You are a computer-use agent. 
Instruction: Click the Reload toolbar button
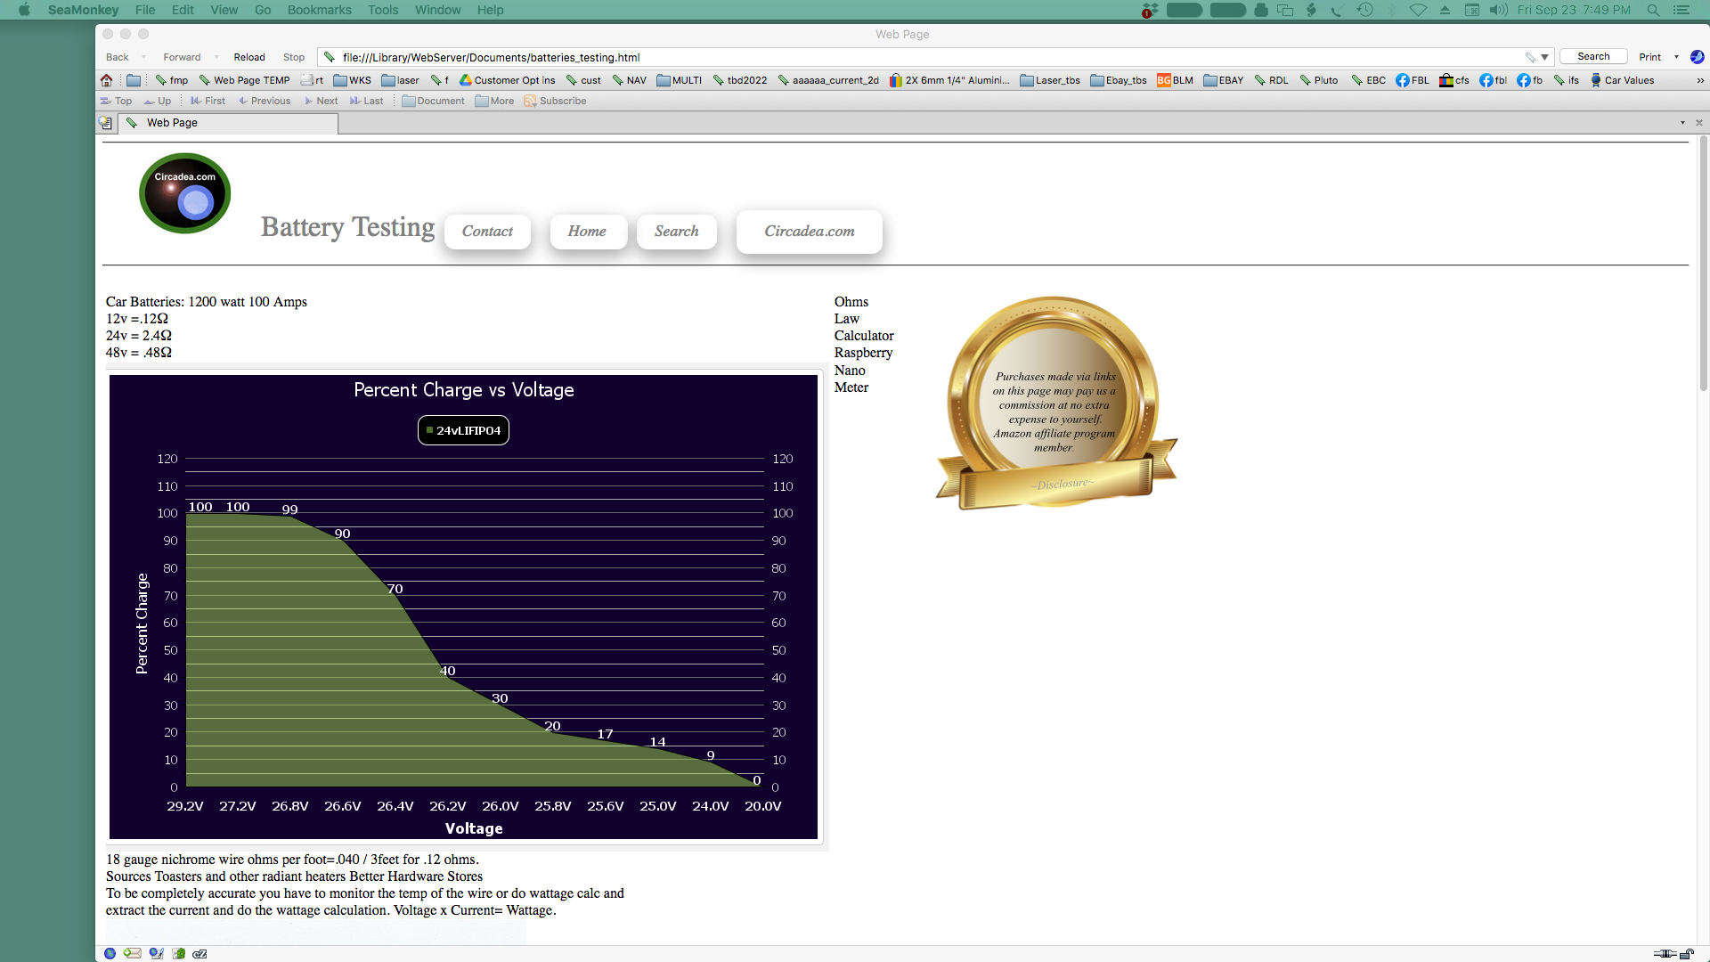[x=249, y=57]
